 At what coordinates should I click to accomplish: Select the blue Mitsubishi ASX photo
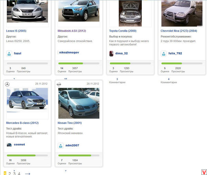(x=79, y=11)
